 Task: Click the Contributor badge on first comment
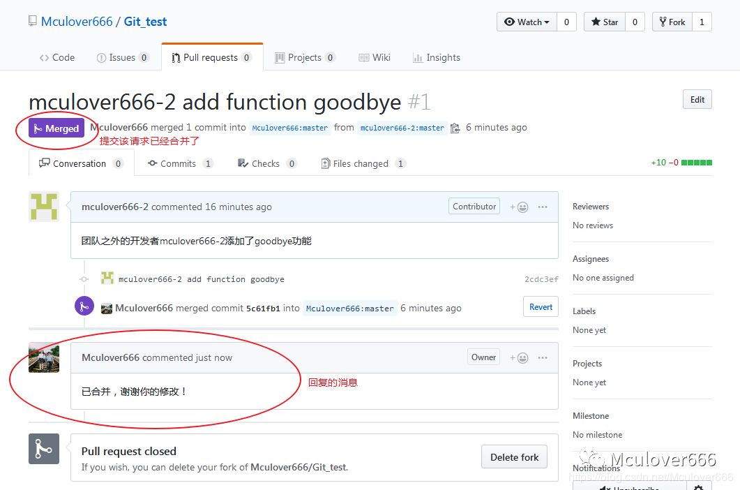[x=474, y=206]
